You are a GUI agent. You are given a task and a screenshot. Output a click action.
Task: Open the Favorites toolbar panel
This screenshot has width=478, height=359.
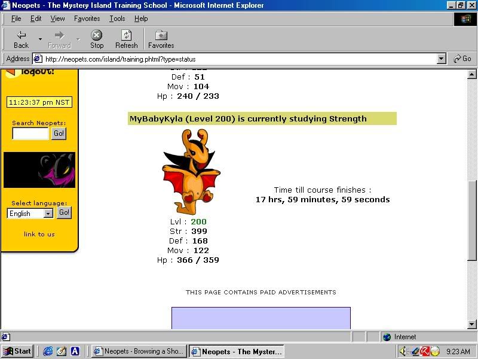[161, 39]
